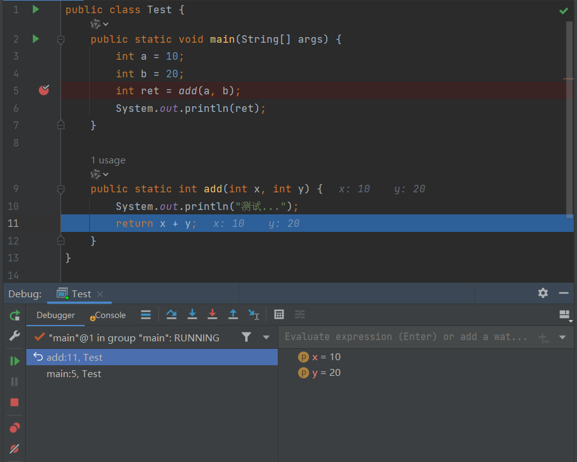577x462 pixels.
Task: Click the add(a, b) call
Action: [x=206, y=91]
